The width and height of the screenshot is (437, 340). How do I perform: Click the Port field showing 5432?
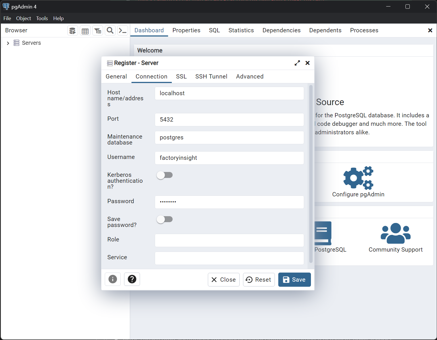[229, 120]
